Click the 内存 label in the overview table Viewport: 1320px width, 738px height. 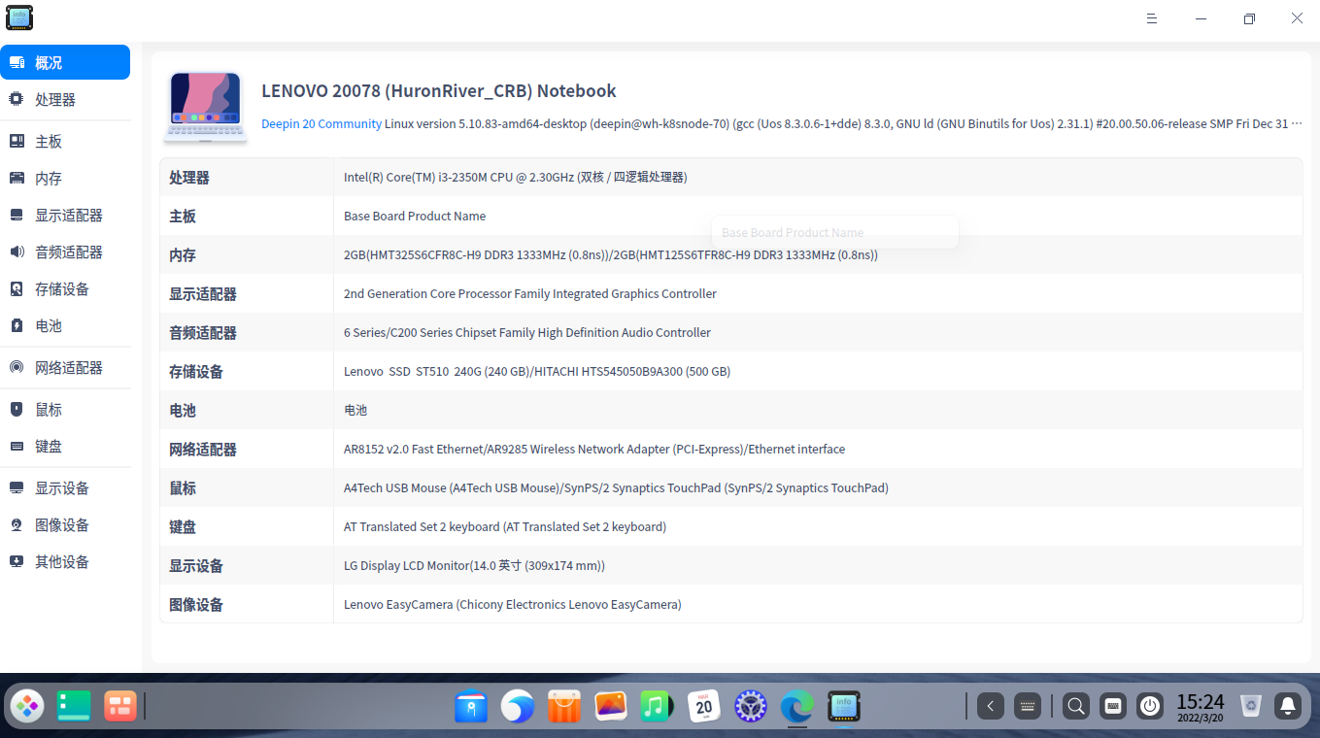pyautogui.click(x=183, y=255)
